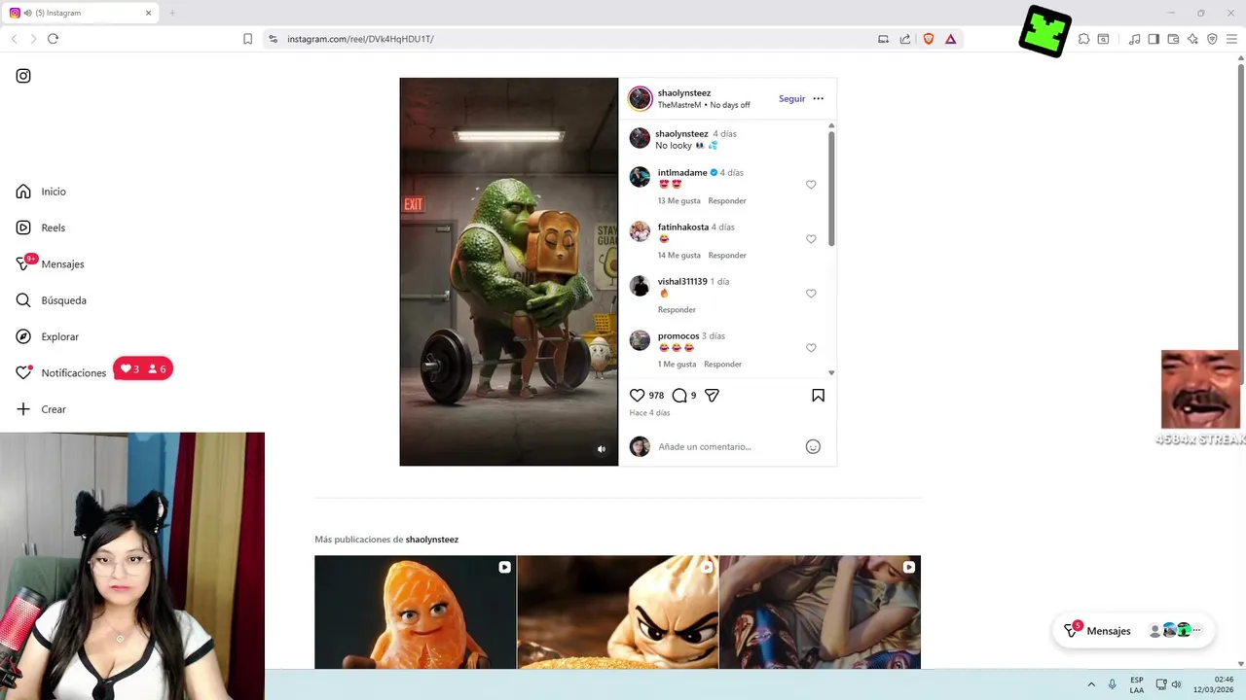Go back with the browser back arrow

coord(14,39)
